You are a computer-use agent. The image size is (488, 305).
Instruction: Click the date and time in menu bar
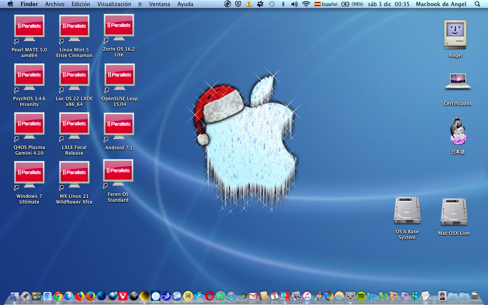tap(388, 4)
